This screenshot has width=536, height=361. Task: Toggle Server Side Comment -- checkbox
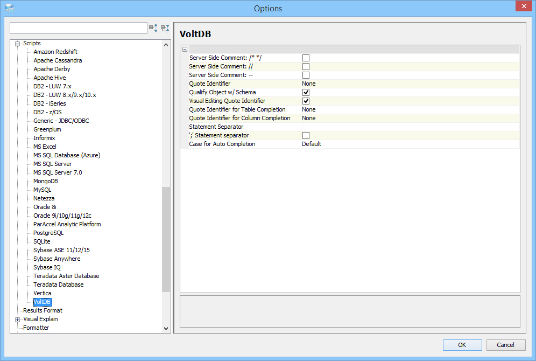tap(306, 75)
